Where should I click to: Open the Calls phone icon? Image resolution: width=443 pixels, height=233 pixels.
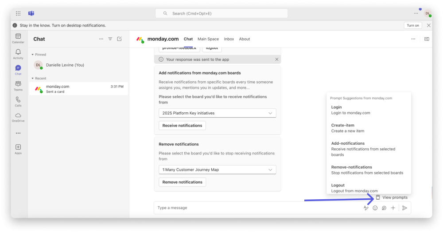tap(18, 101)
